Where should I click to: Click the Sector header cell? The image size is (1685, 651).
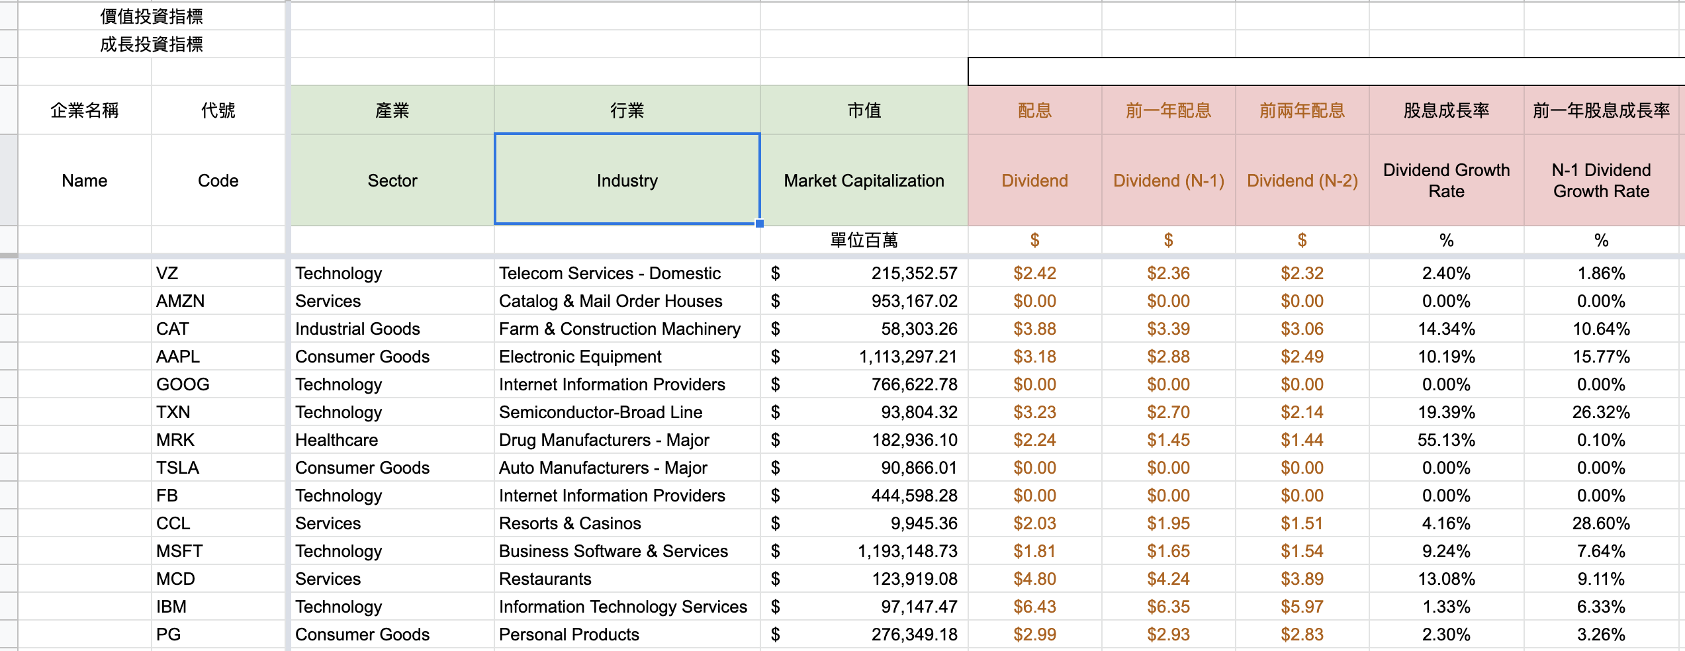coord(392,180)
